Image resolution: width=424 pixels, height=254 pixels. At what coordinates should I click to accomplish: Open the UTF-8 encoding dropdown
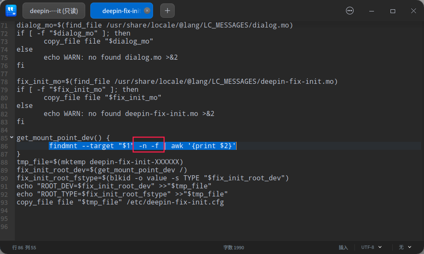[x=371, y=247]
